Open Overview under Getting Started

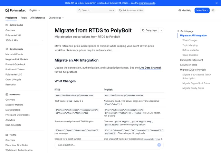point(10,30)
